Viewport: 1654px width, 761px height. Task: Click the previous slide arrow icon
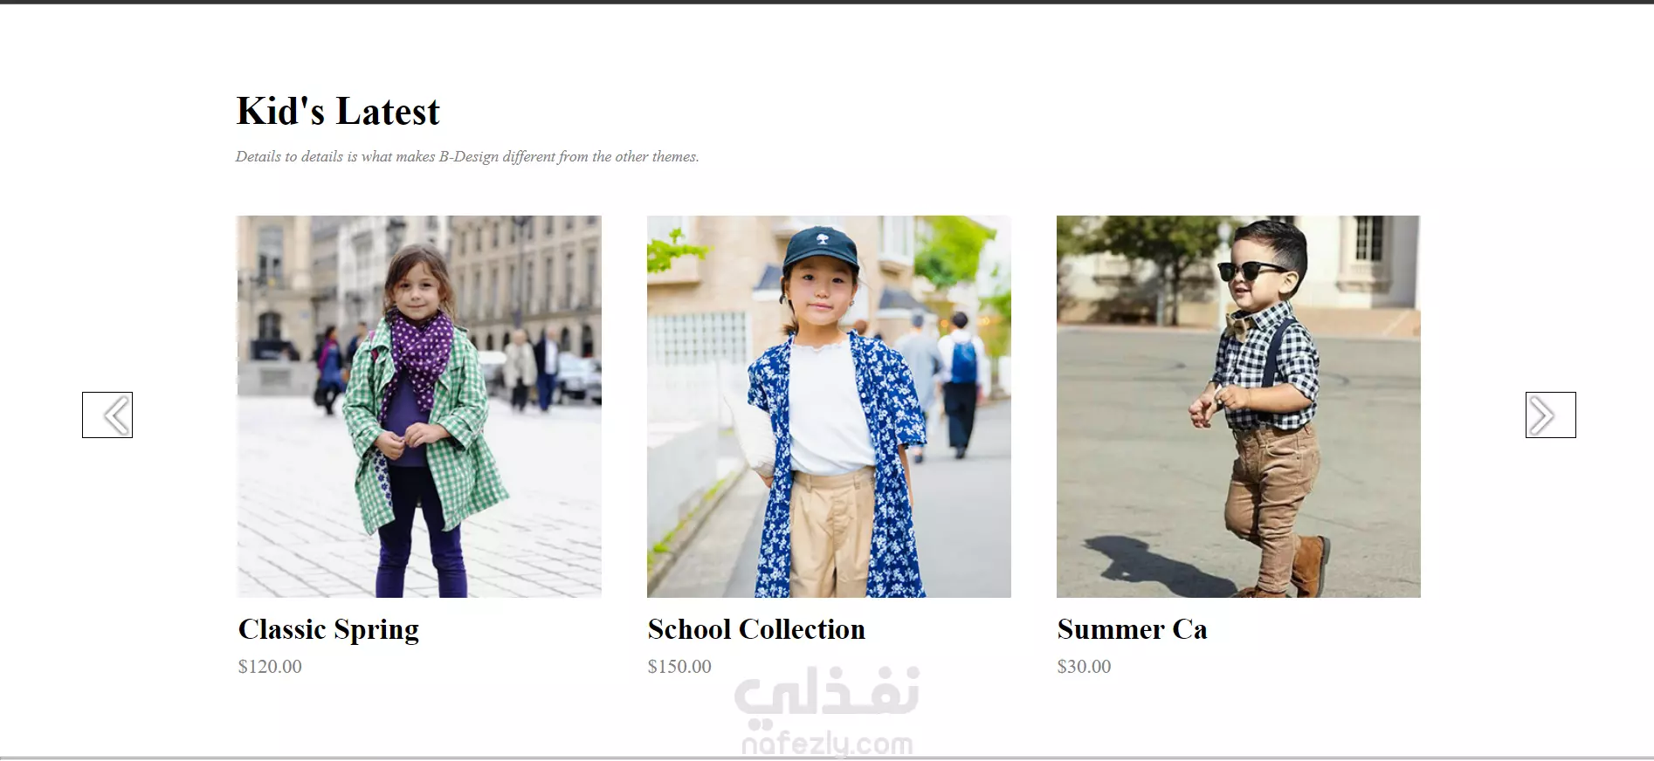click(107, 415)
